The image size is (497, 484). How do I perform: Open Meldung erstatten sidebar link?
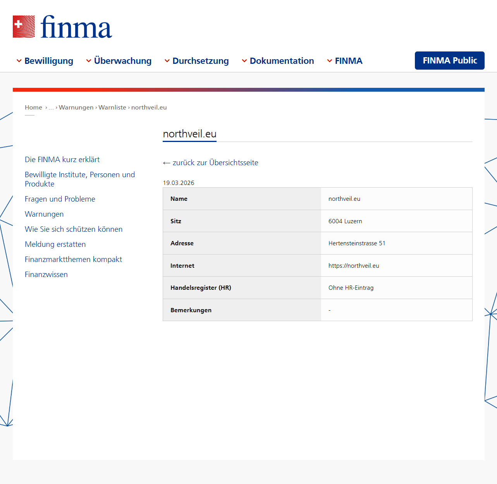[55, 244]
